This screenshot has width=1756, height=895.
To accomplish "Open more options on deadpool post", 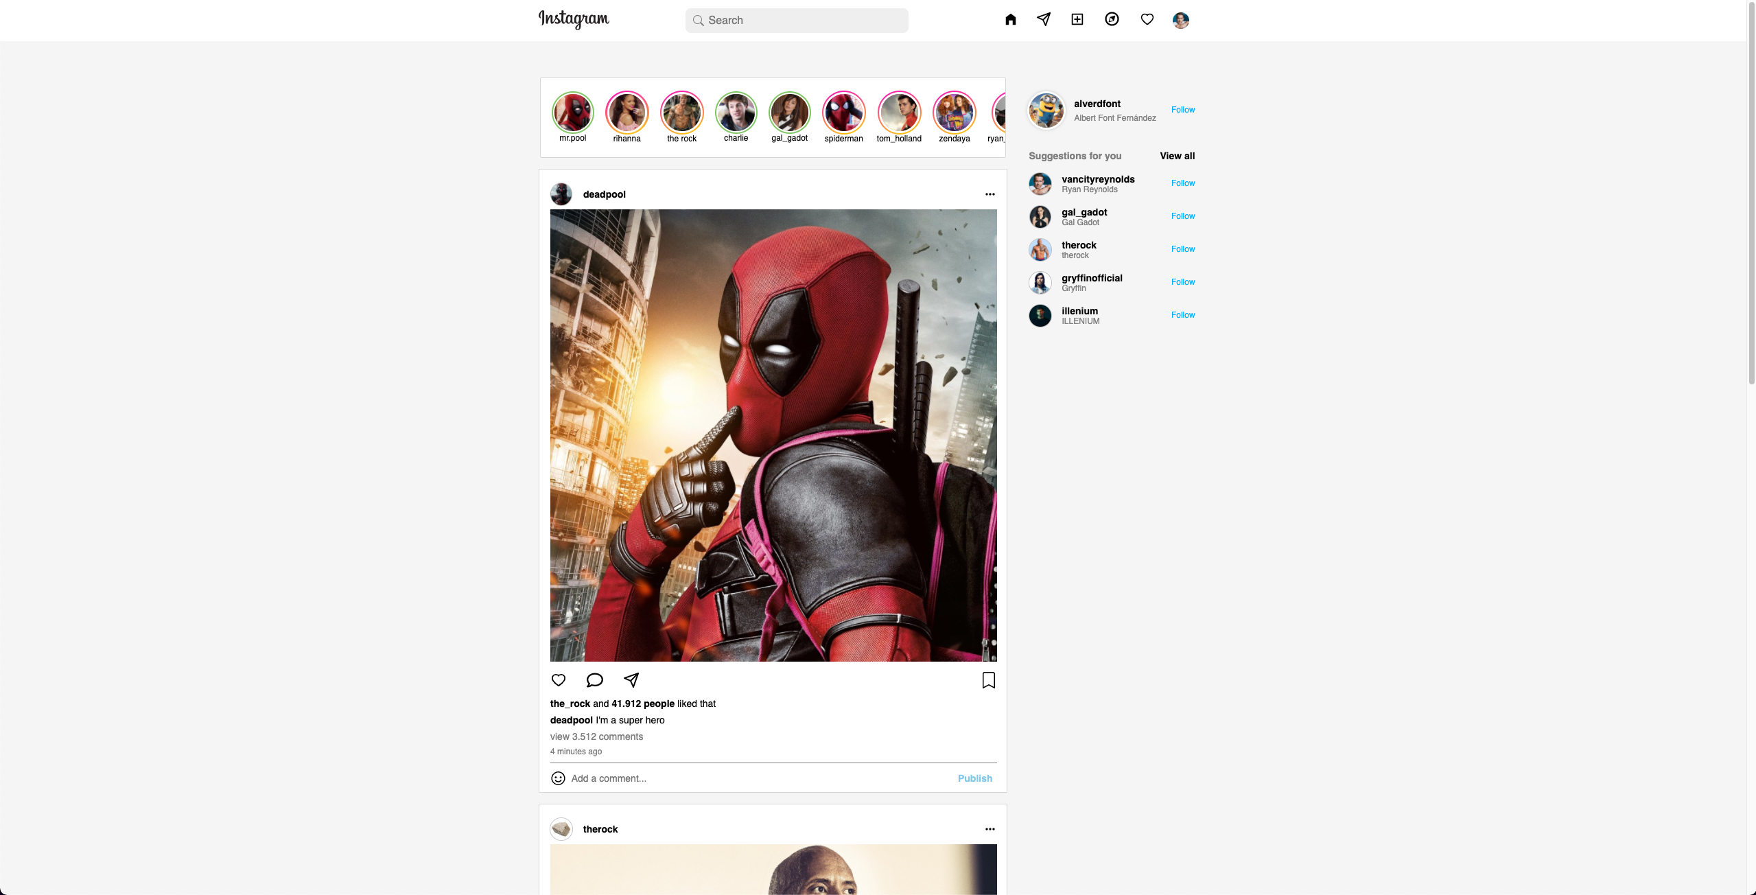I will coord(990,194).
